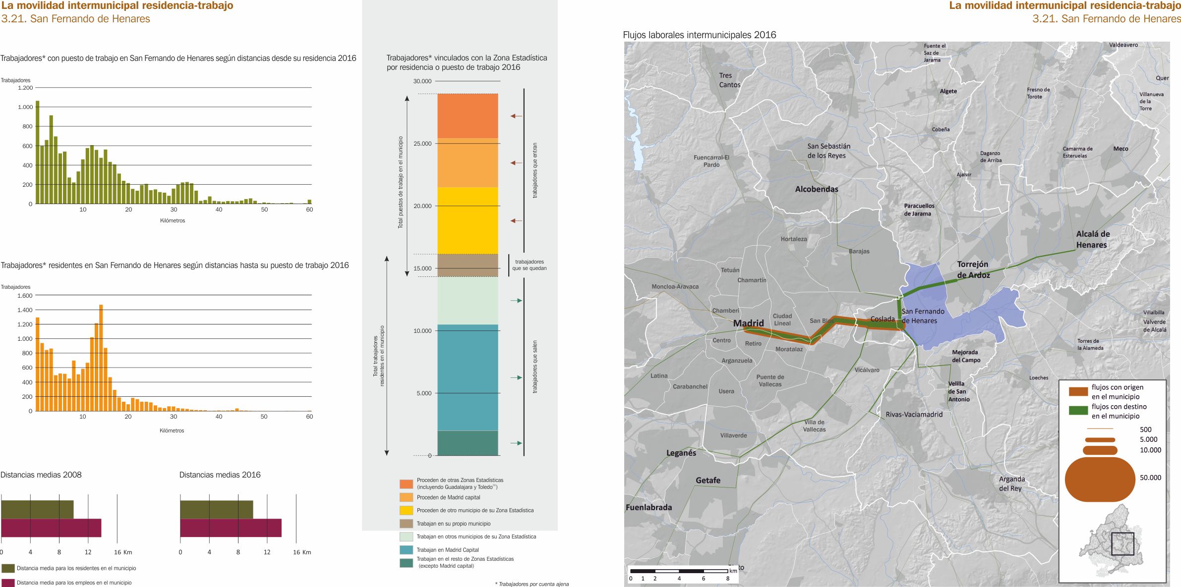Click the 'Flujos laborales intermunicipales 2016' map title

[x=699, y=35]
